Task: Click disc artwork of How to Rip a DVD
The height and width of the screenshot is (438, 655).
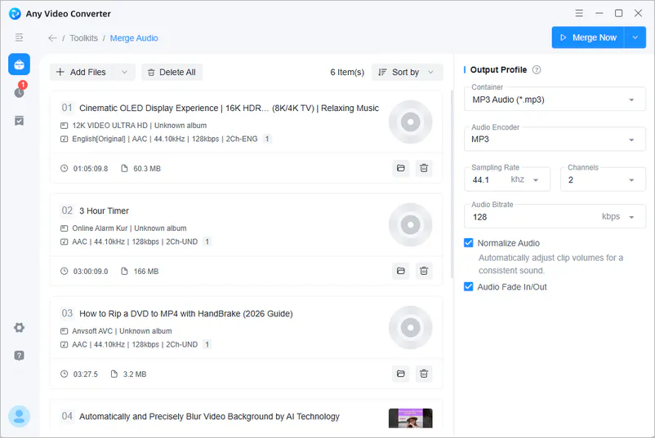Action: coord(411,327)
